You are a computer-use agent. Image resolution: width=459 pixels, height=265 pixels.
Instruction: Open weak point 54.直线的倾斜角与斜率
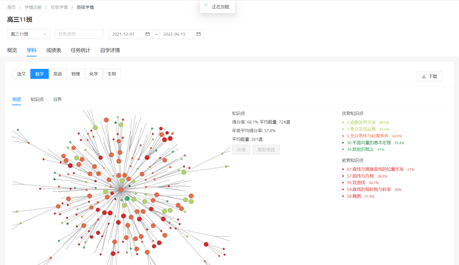[x=369, y=189]
